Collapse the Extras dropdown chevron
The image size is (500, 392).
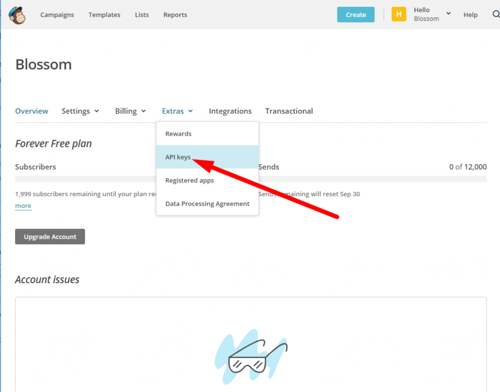[190, 111]
